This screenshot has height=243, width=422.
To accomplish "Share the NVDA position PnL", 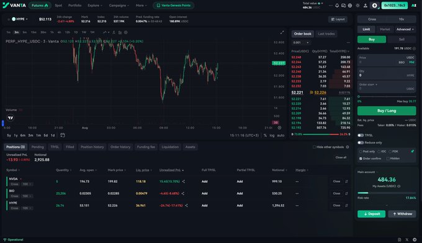I will click(x=183, y=182).
